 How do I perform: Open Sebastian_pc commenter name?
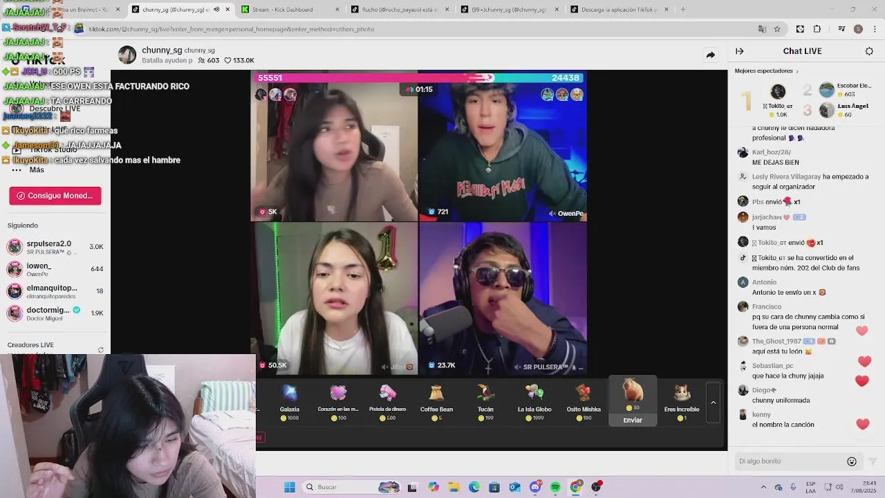click(x=773, y=365)
